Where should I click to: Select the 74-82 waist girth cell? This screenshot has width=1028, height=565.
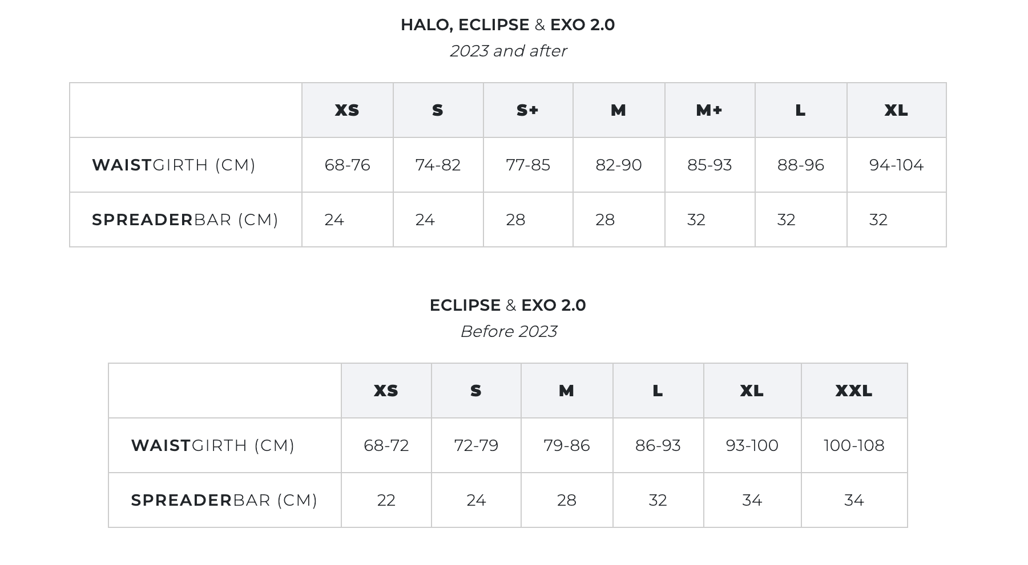[x=438, y=165]
